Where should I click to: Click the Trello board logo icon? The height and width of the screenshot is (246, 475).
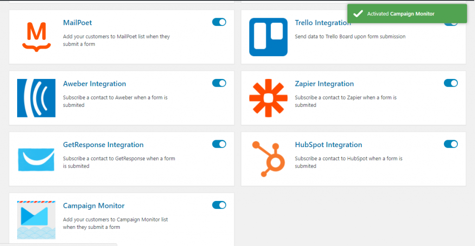(x=268, y=37)
